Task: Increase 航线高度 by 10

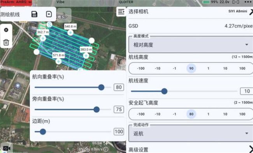Action: (225, 68)
